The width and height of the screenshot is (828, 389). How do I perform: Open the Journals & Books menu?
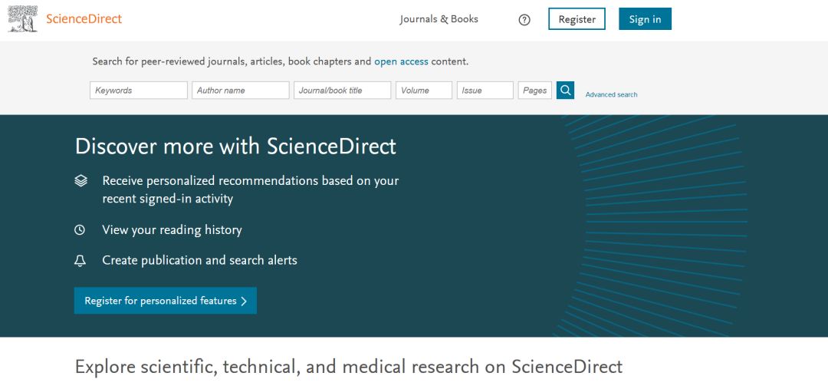(439, 19)
